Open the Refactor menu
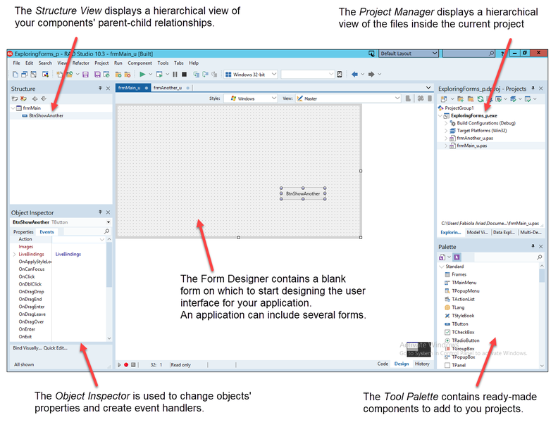 click(x=81, y=63)
